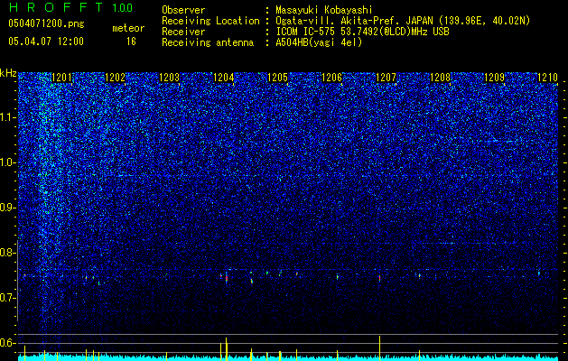568x361 pixels.
Task: Click the 1207 time marker
Action: tap(386, 77)
